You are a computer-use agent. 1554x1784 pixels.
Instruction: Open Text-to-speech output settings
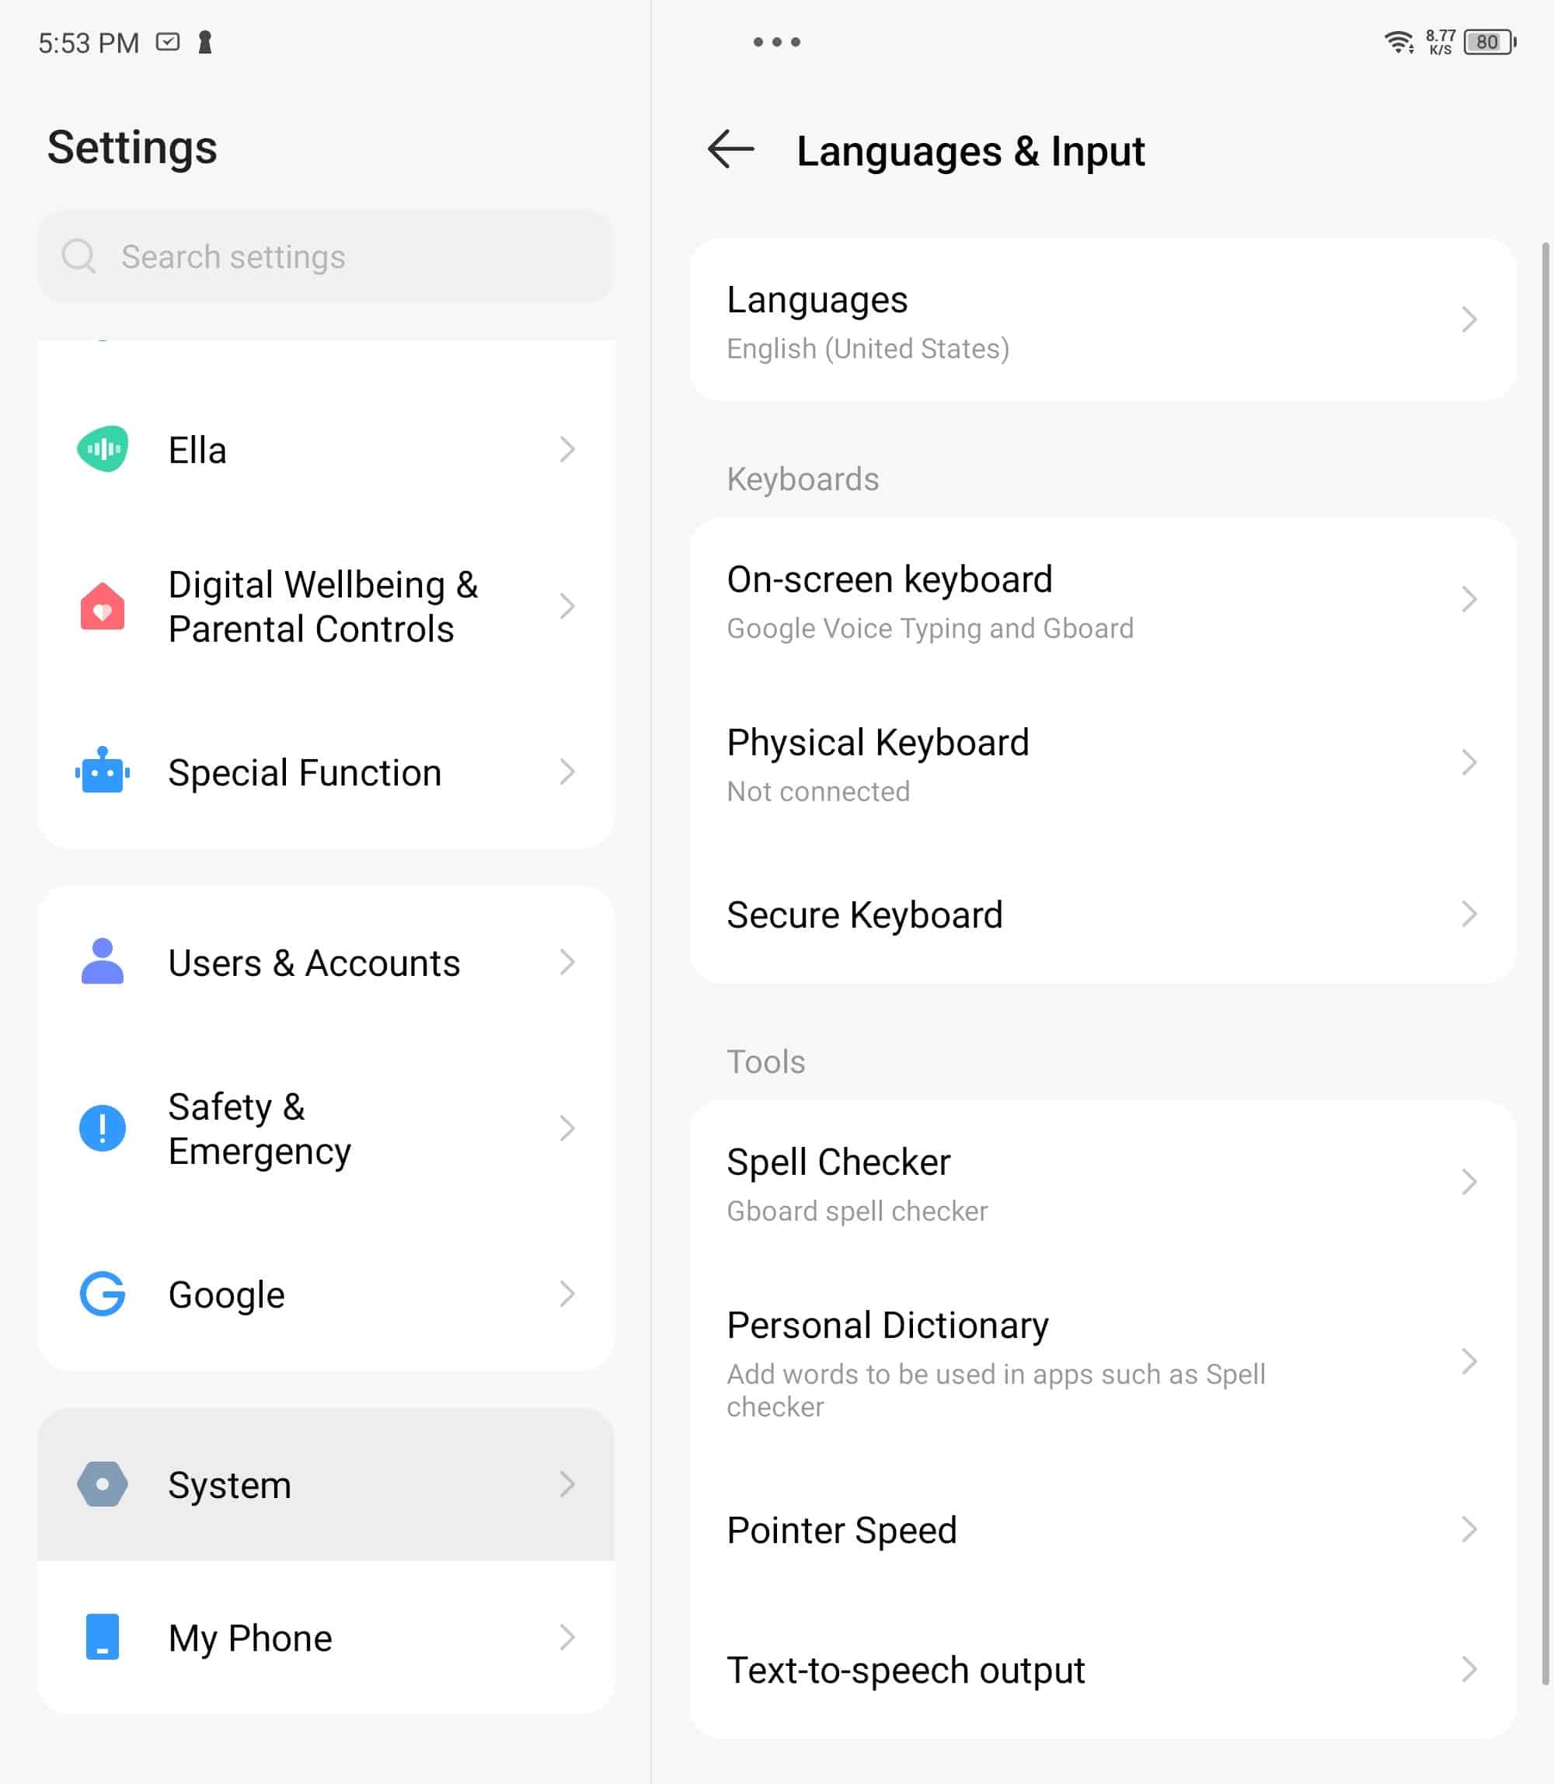tap(1103, 1670)
